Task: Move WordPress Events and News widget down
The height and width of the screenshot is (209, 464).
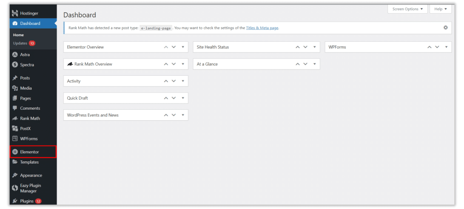Action: tap(174, 115)
